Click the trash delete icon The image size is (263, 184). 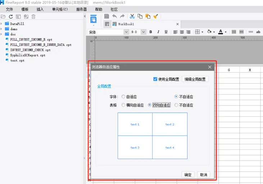[x=33, y=17]
